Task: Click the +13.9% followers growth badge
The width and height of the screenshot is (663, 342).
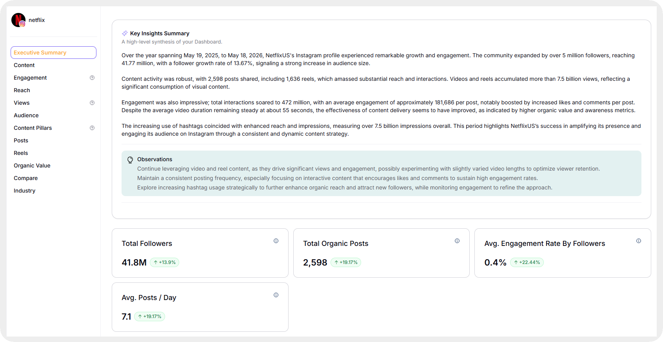Action: click(x=165, y=262)
